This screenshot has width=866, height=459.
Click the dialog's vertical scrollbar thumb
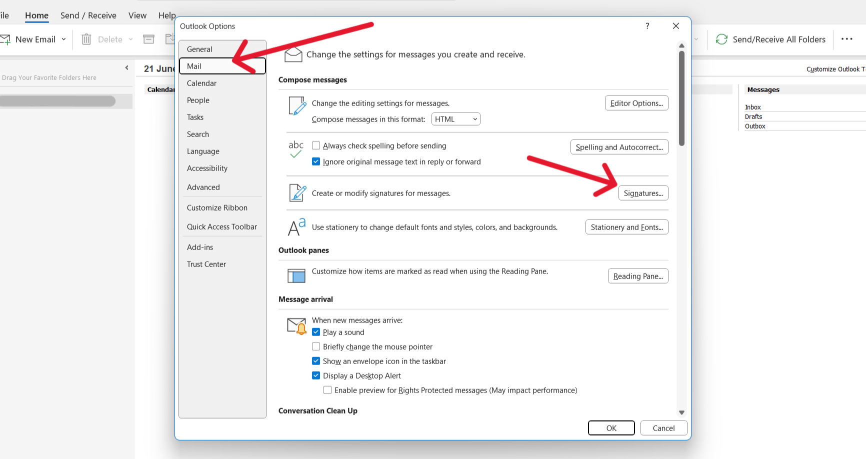point(681,98)
